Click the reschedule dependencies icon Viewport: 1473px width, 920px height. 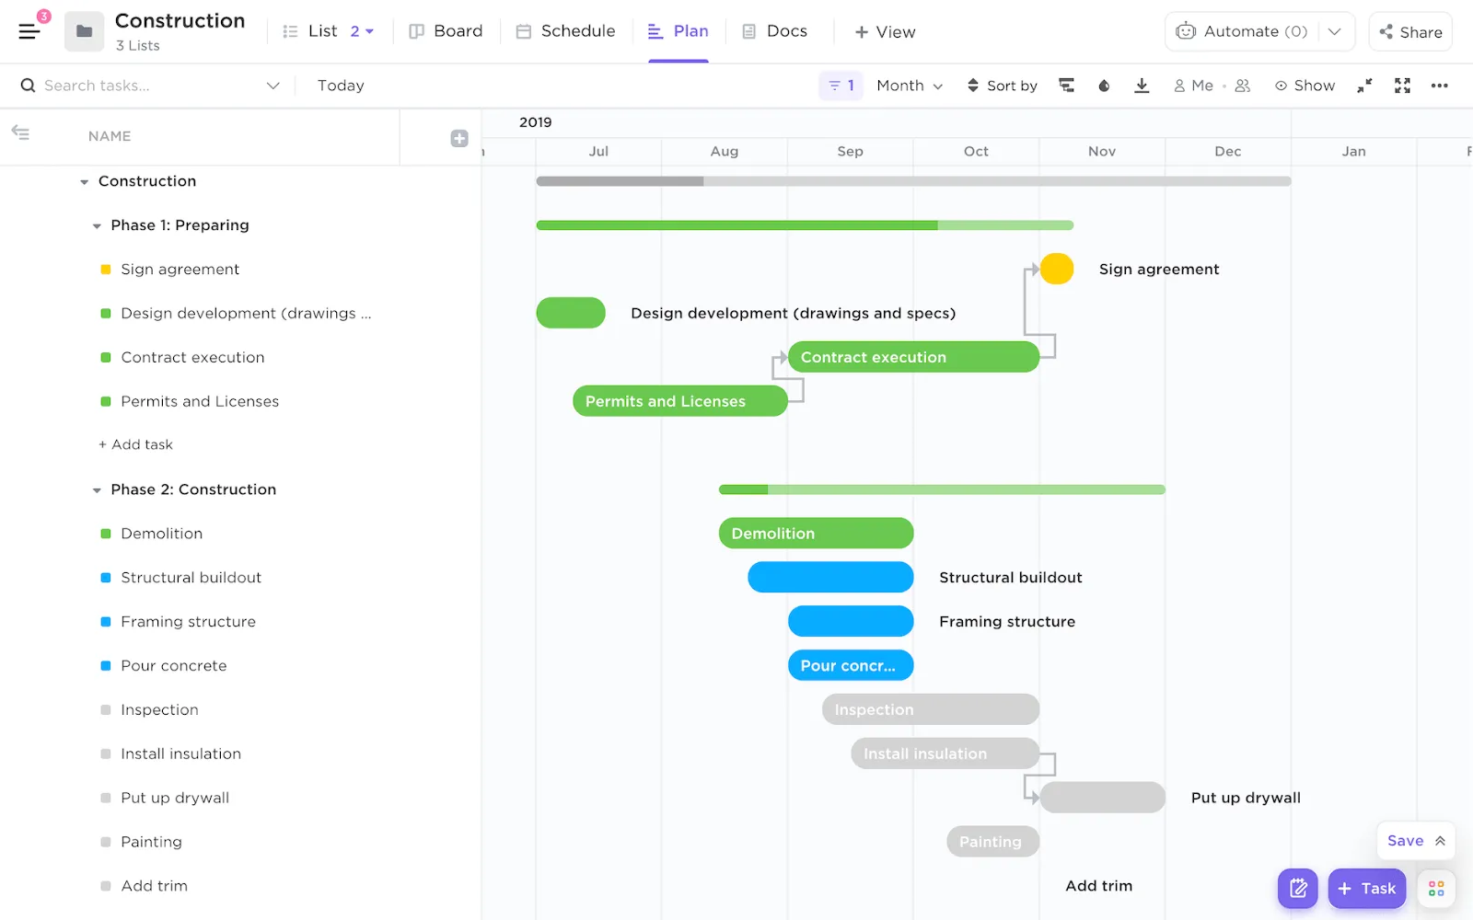(x=1066, y=86)
